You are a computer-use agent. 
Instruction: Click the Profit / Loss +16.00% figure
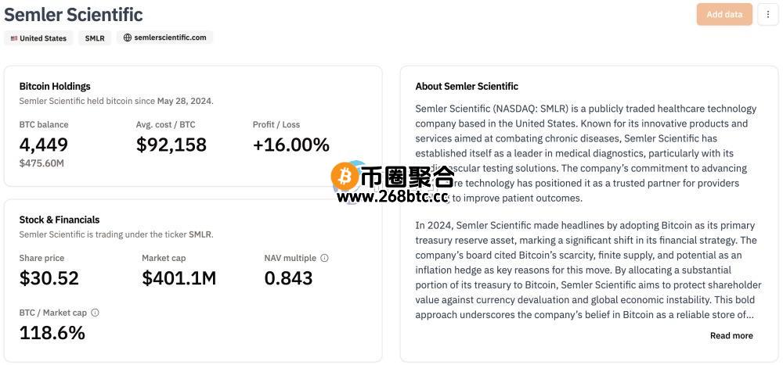point(291,145)
